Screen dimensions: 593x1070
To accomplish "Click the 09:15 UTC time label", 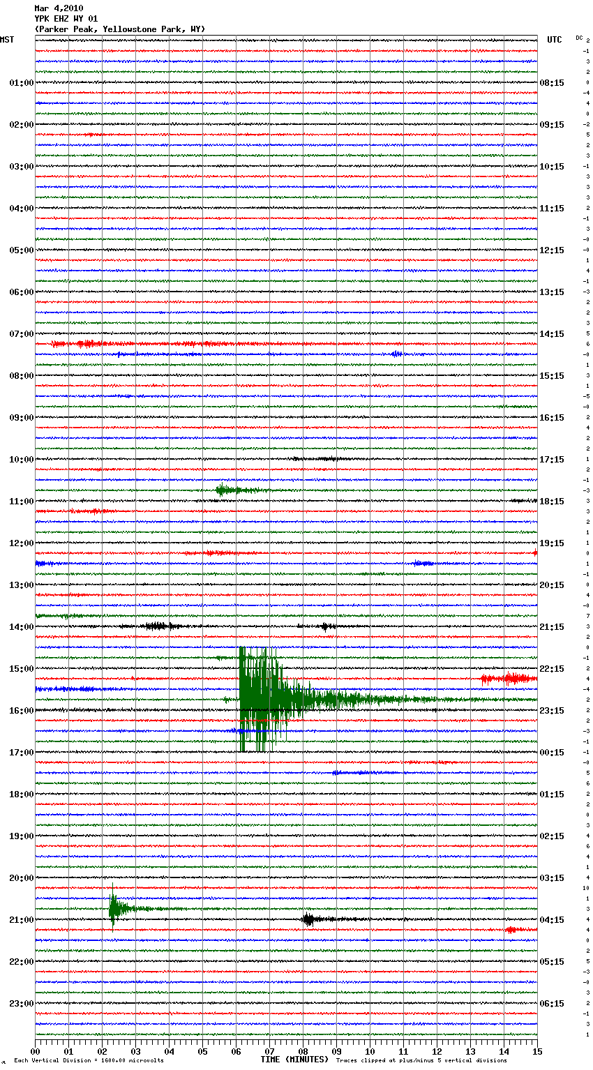I will coord(552,125).
